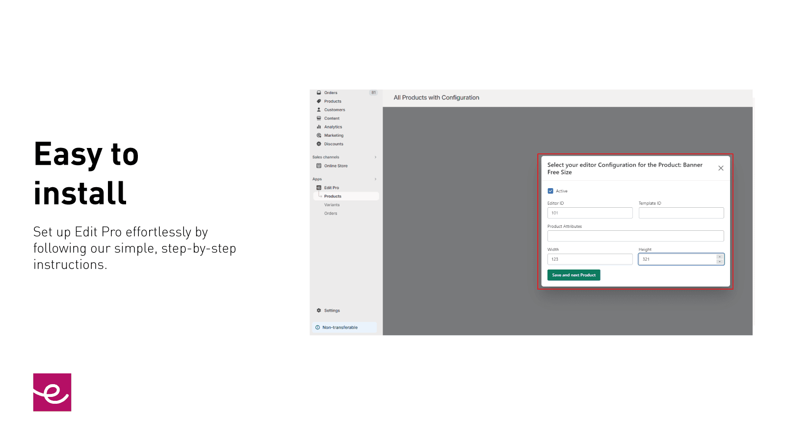The height and width of the screenshot is (441, 785).
Task: Click the Height value stepper up arrow
Action: pos(720,256)
